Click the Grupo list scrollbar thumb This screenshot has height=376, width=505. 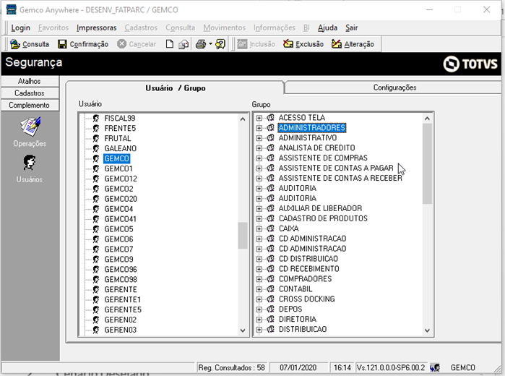(427, 164)
